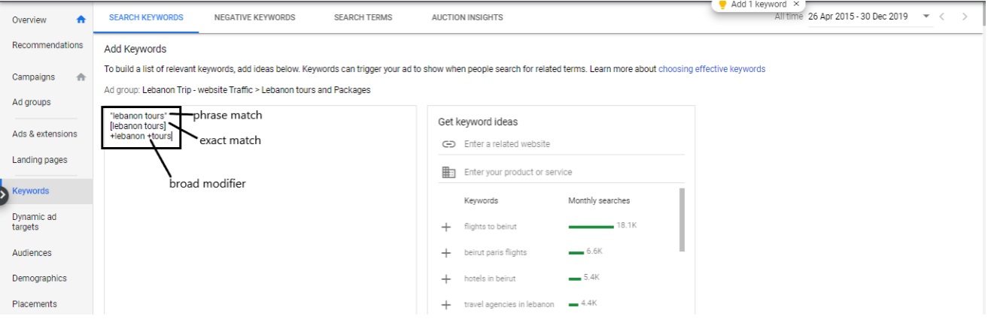Switch to the Negative Keywords tab
The width and height of the screenshot is (994, 322).
tap(254, 17)
